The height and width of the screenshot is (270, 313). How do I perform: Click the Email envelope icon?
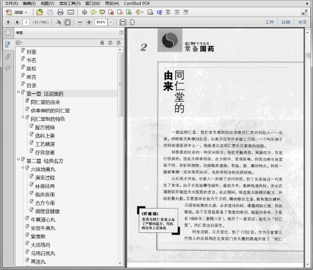click(x=70, y=13)
